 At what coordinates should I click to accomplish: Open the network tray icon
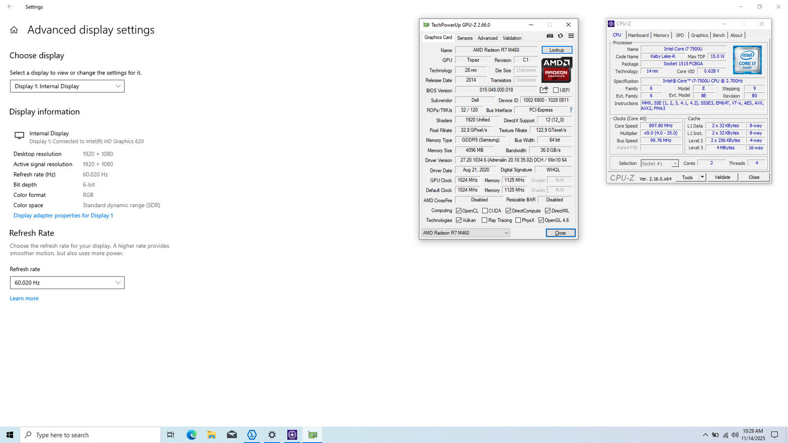click(725, 435)
